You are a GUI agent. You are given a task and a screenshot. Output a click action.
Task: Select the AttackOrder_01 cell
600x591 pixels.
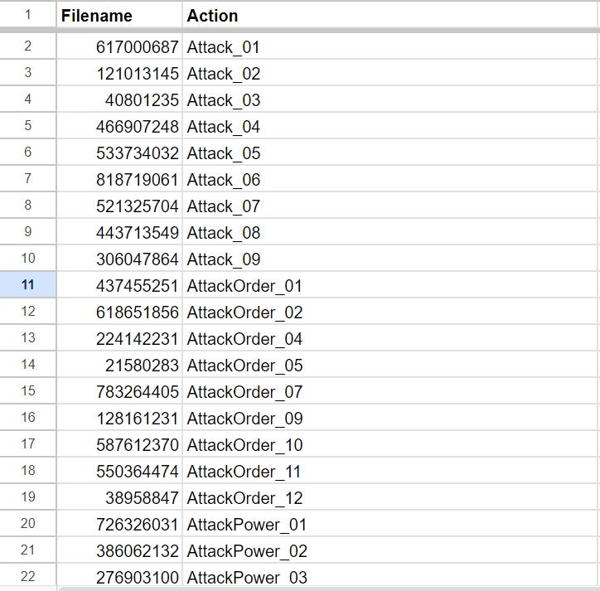pyautogui.click(x=390, y=286)
